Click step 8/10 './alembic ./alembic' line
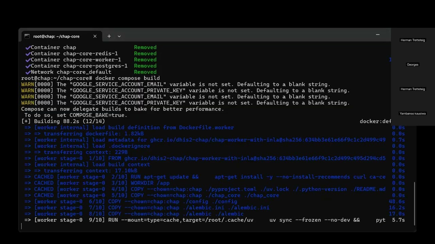 click(x=134, y=214)
